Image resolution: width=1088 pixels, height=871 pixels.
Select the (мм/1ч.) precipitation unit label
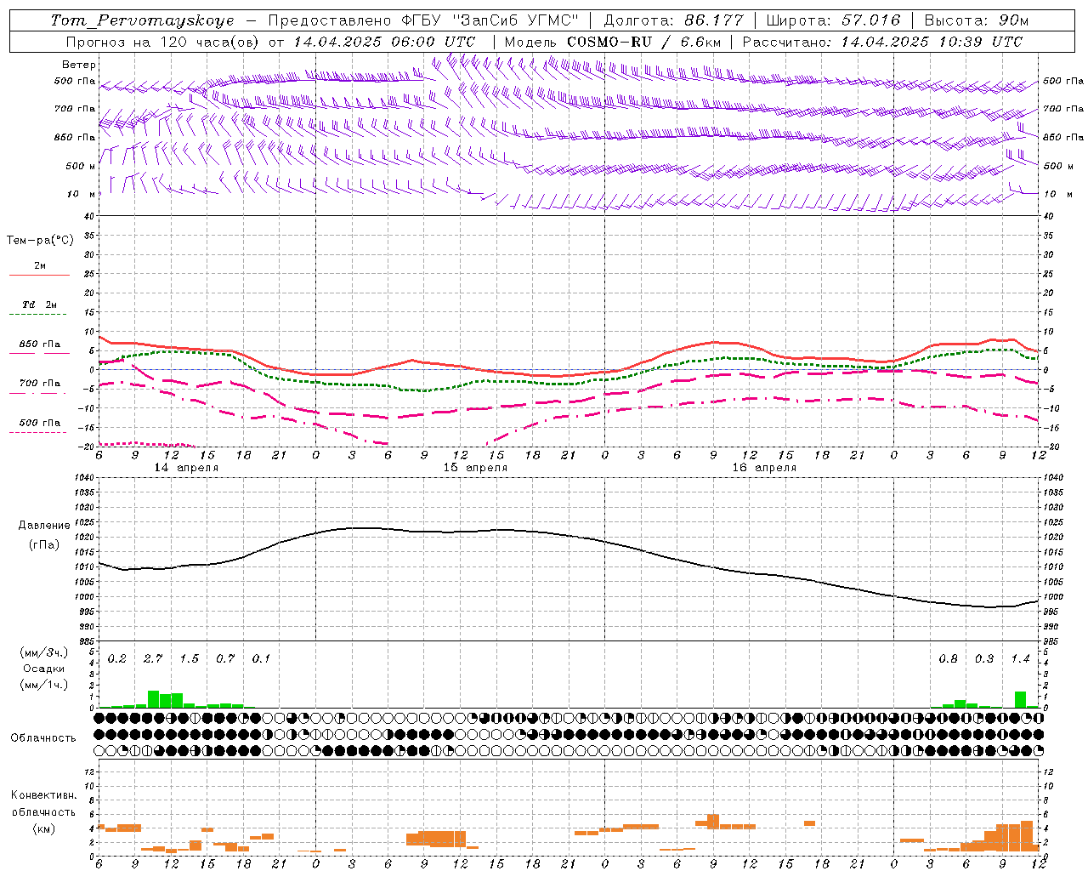click(x=44, y=685)
